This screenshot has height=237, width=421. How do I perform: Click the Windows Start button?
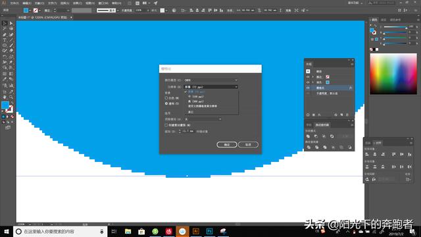[7, 231]
